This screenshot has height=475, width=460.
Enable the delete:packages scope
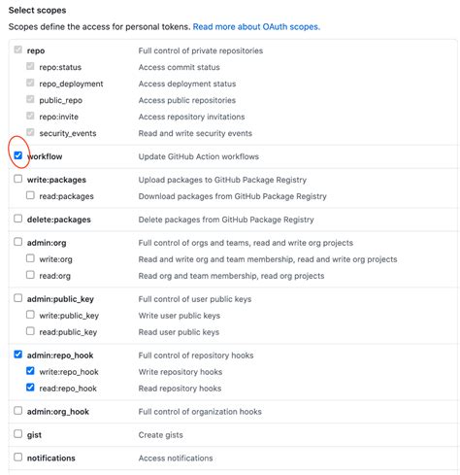click(x=18, y=219)
